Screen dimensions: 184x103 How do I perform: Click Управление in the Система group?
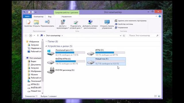tap(121, 27)
